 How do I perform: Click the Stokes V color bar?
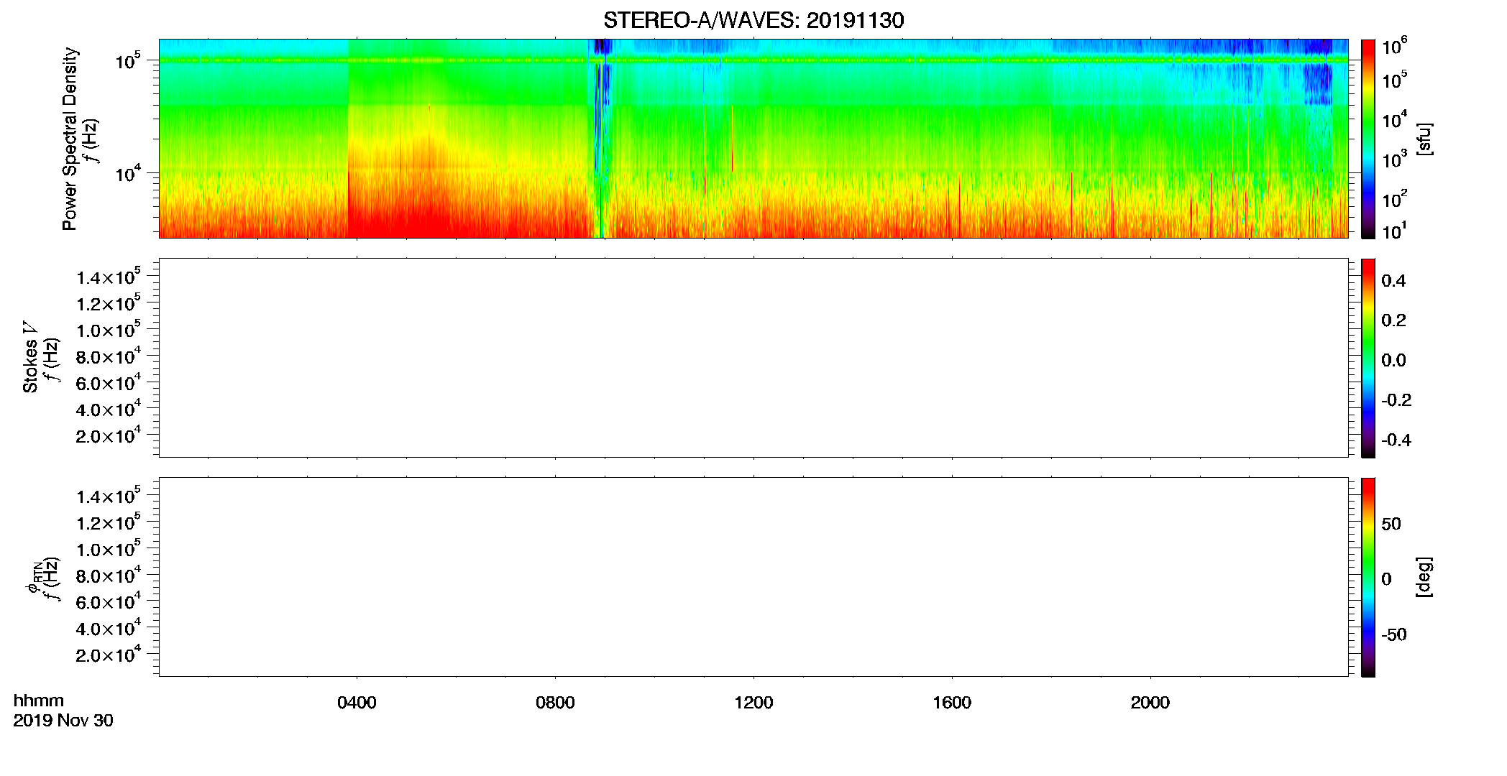[x=1368, y=358]
